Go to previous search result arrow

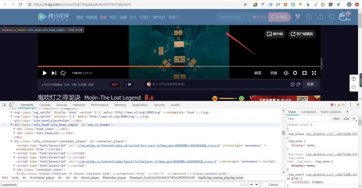(x=251, y=185)
